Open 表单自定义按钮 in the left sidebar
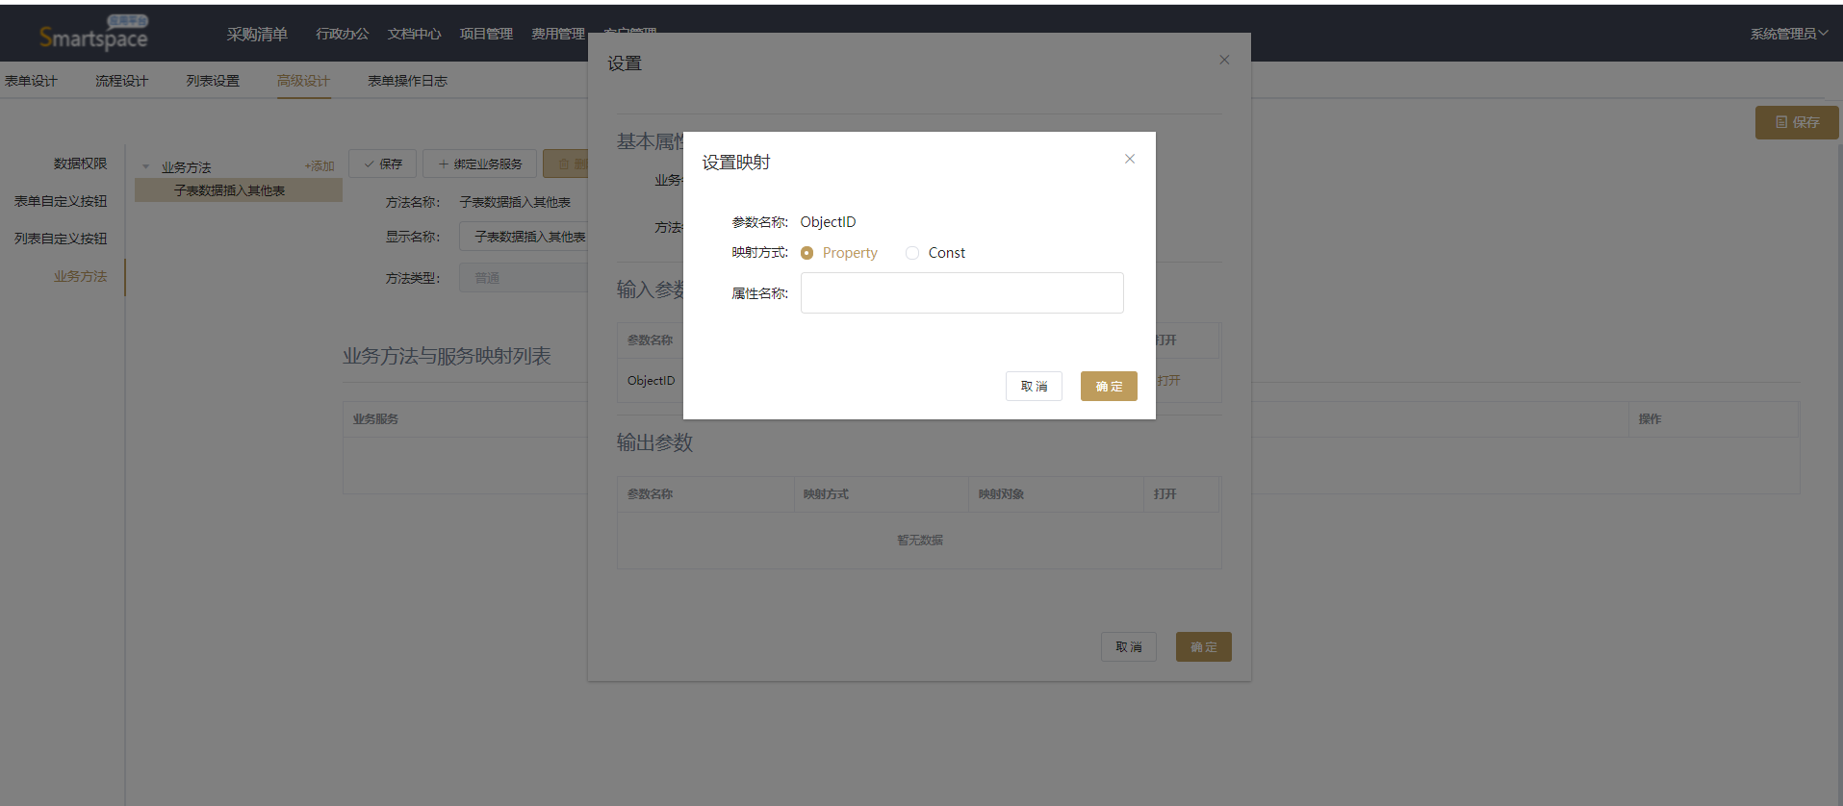 (x=61, y=201)
